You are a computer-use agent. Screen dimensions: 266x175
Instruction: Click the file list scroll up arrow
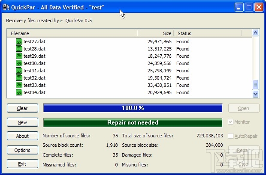(255, 33)
